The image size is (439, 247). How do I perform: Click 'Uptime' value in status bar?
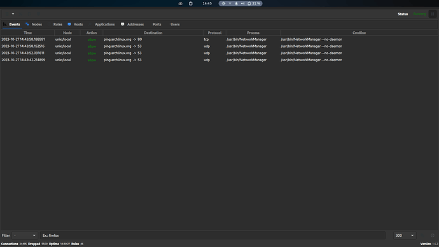pyautogui.click(x=65, y=244)
